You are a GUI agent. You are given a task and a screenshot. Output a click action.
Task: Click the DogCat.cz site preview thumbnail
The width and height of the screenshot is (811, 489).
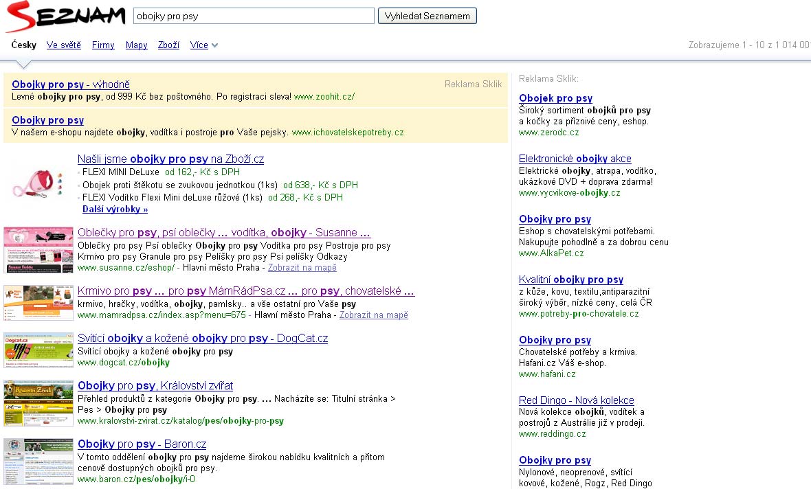(x=38, y=350)
